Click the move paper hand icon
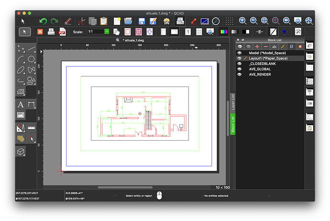Viewport: 330px width, 221px height. [x=116, y=32]
